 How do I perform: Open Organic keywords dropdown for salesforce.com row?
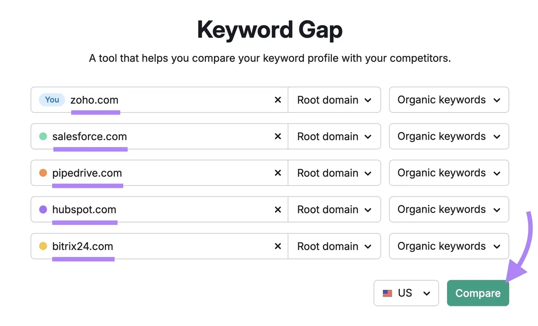coord(449,137)
